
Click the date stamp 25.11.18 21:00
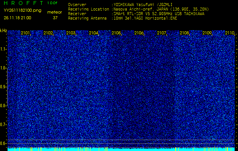pyautogui.click(x=17, y=18)
